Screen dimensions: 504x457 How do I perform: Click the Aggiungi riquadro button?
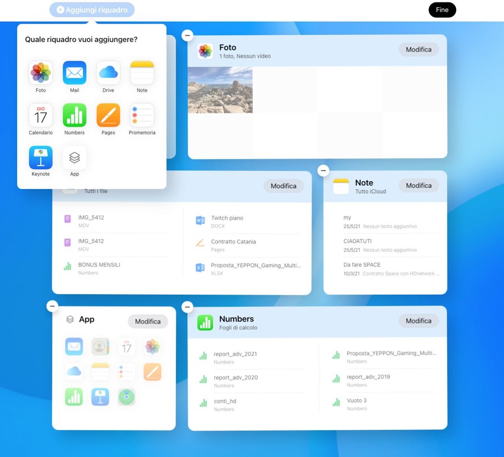[x=92, y=10]
